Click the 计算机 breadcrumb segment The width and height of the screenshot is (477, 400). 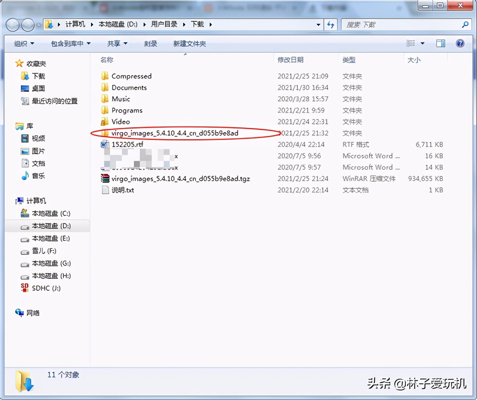point(75,24)
